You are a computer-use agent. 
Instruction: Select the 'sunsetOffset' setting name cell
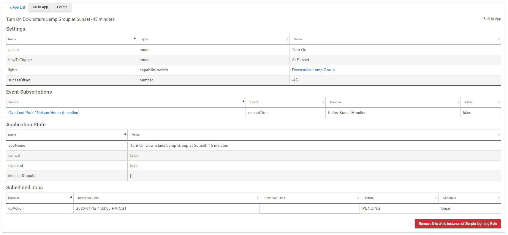[72, 80]
